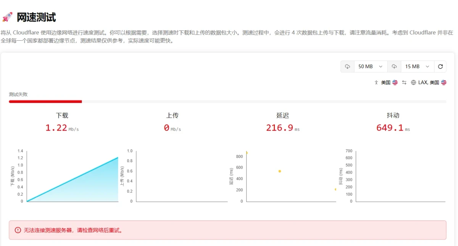Screen dimensions: 458x246
Task: Click the 抖动 (ms) vertical axis label
Action: click(x=341, y=176)
